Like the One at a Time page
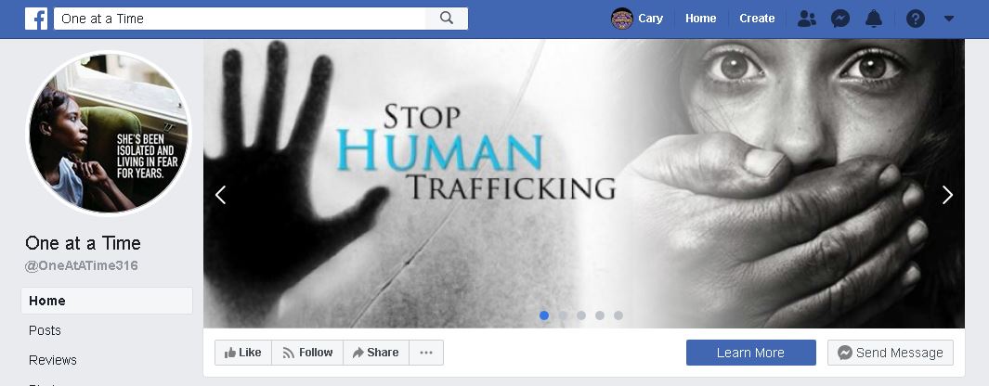This screenshot has height=386, width=989. [x=242, y=353]
